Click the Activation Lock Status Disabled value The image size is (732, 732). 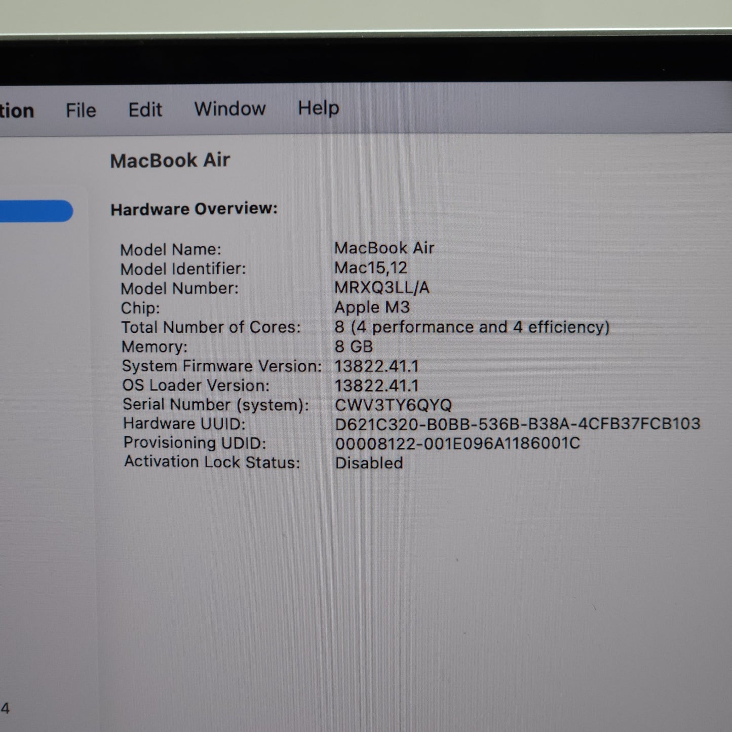(x=369, y=463)
